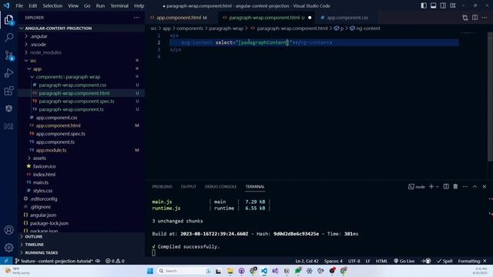
Task: Click Go Live in status bar
Action: click(x=404, y=261)
